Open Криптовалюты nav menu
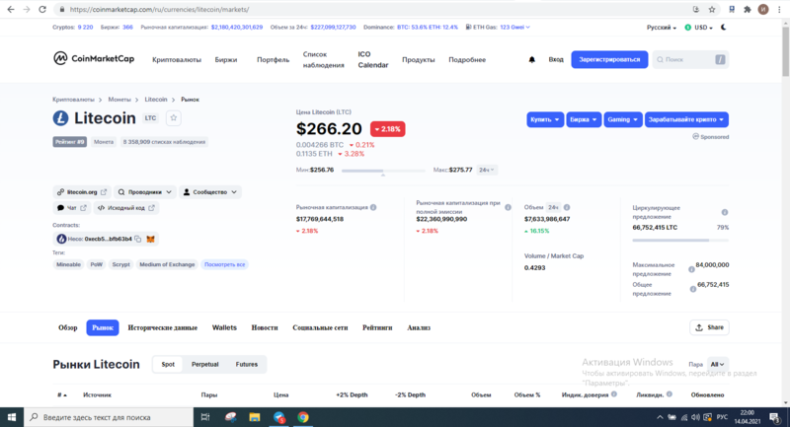The height and width of the screenshot is (427, 790). 177,59
